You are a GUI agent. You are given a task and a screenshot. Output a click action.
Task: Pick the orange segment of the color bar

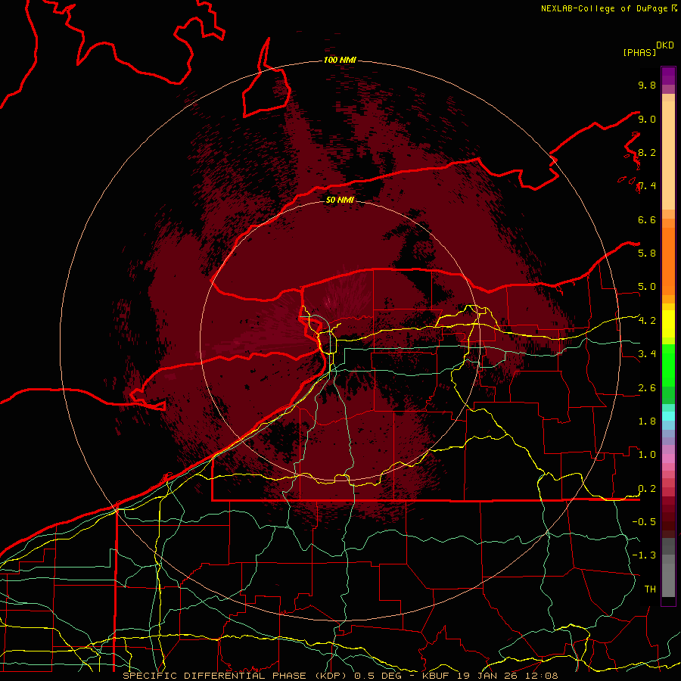668,260
